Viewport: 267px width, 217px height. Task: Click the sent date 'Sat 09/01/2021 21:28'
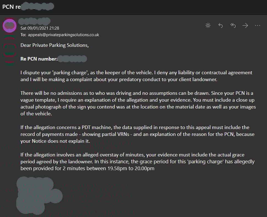pyautogui.click(x=40, y=28)
